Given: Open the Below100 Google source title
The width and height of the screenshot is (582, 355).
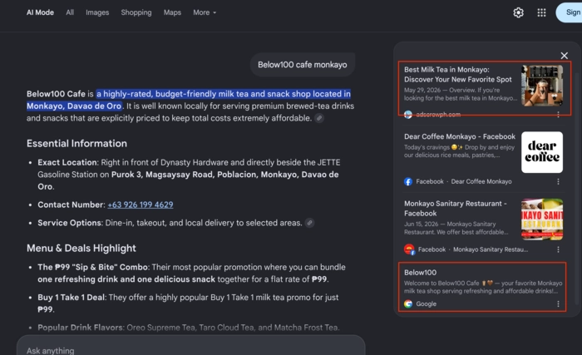Looking at the screenshot, I should pos(420,273).
